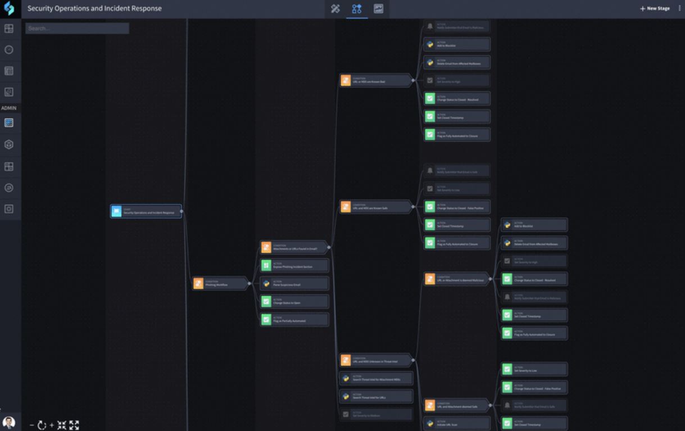Click connector dot on URL and Attachment deemed Safe
The height and width of the screenshot is (431, 685).
pyautogui.click(x=491, y=405)
